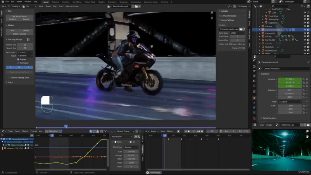Pause the animation playback

pyautogui.click(x=194, y=131)
